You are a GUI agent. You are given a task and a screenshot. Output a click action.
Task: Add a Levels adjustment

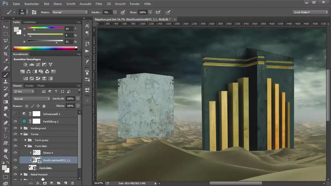coord(32,65)
